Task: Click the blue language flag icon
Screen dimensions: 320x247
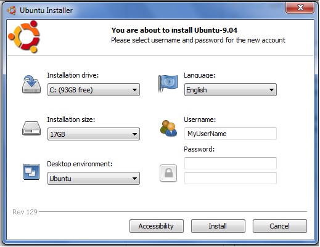Action: click(168, 84)
